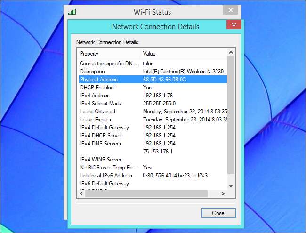Viewport: 306px width, 233px height.
Task: Select the IPv4 Address row
Action: (153, 96)
